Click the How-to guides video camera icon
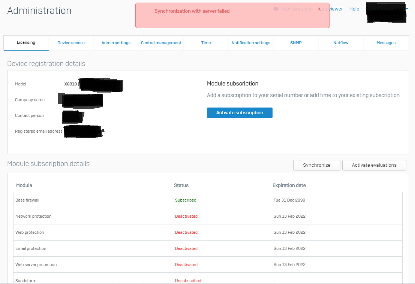This screenshot has width=415, height=284. point(276,9)
